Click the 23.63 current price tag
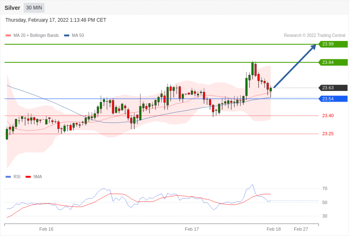 pyautogui.click(x=333, y=88)
